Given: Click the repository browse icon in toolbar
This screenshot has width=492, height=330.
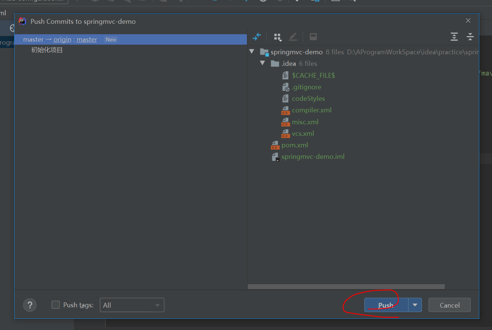Looking at the screenshot, I should 313,36.
